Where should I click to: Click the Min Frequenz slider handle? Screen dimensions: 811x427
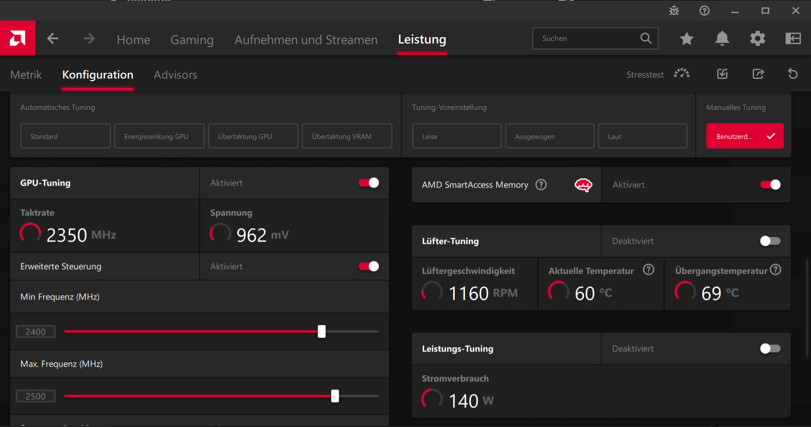tap(322, 331)
